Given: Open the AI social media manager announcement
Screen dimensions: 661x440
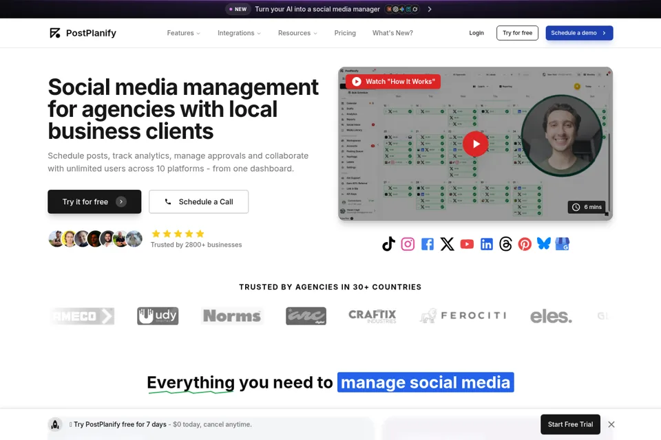Looking at the screenshot, I should (317, 9).
